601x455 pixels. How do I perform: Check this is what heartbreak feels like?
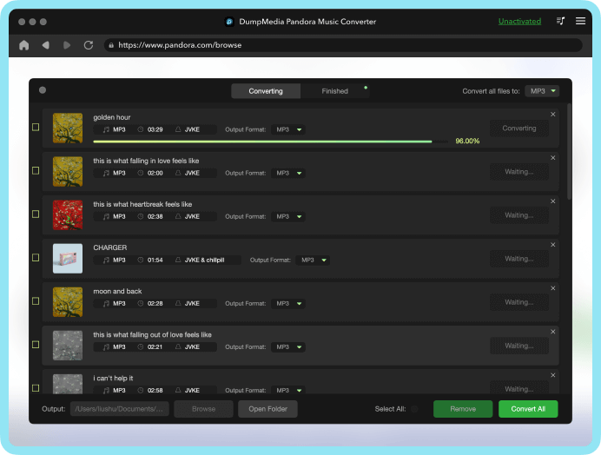[36, 214]
